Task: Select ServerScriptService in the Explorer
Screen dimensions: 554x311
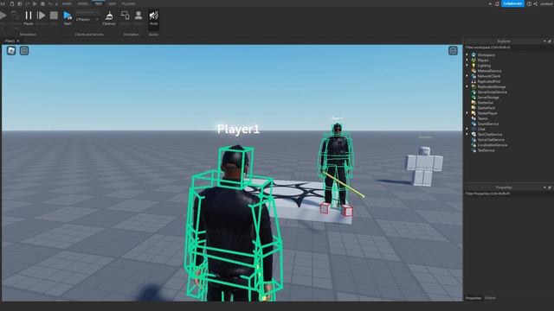Action: point(493,92)
